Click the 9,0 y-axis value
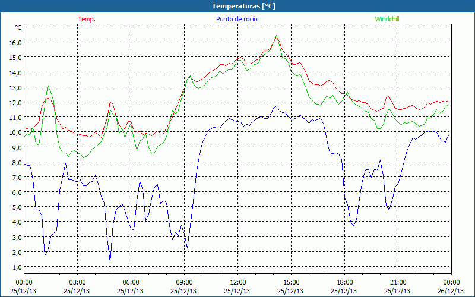475x297 pixels. click(x=17, y=147)
